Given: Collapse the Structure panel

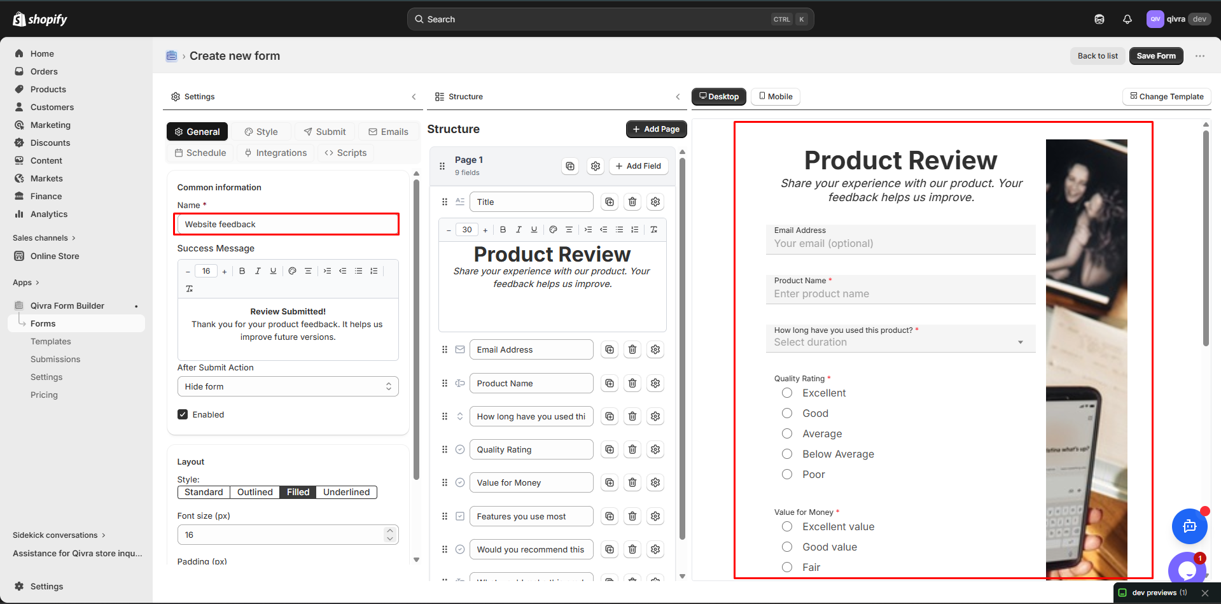Looking at the screenshot, I should pyautogui.click(x=678, y=97).
